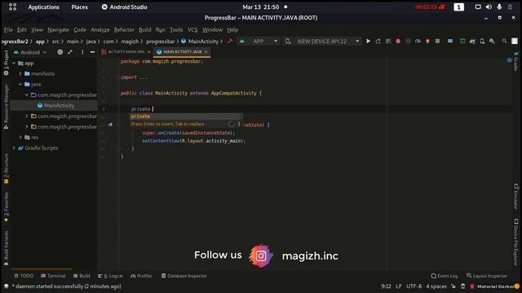Run the app with the green play icon
522x293 pixels.
368,42
